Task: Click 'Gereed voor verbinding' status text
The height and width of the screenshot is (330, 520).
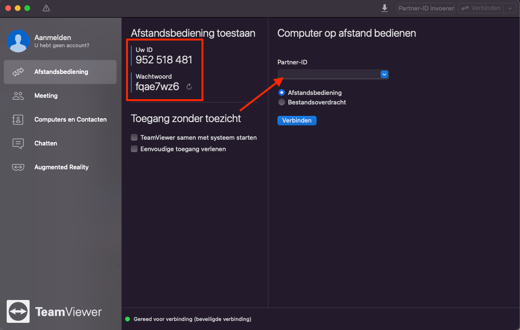Action: 192,319
